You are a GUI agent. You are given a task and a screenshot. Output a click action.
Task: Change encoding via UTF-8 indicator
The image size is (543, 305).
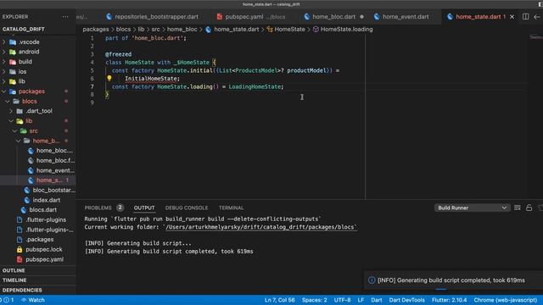342,300
